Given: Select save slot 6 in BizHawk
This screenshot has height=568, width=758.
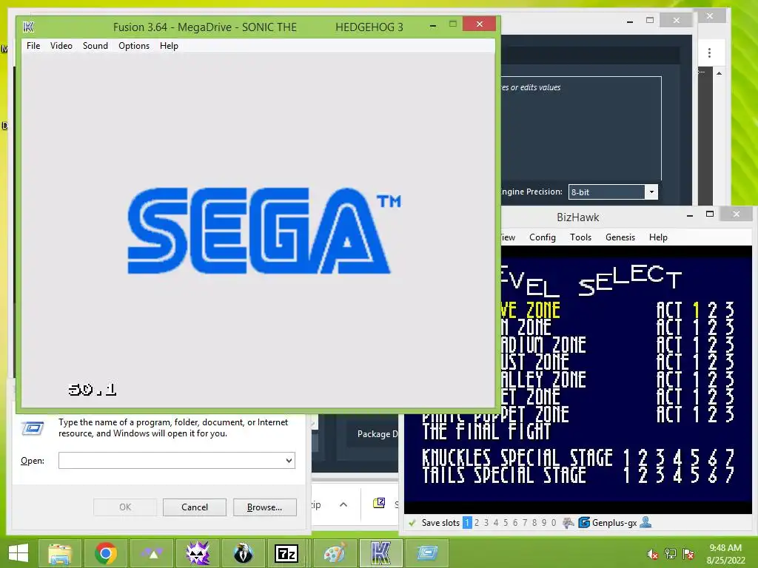Looking at the screenshot, I should (515, 523).
